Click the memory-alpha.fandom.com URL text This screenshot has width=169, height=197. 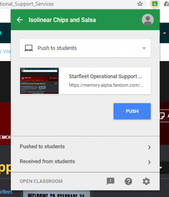click(106, 85)
